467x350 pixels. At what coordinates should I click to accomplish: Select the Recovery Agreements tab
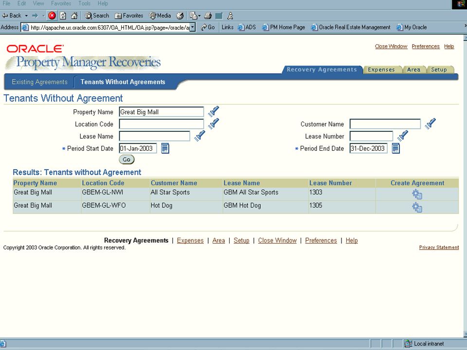tap(322, 70)
